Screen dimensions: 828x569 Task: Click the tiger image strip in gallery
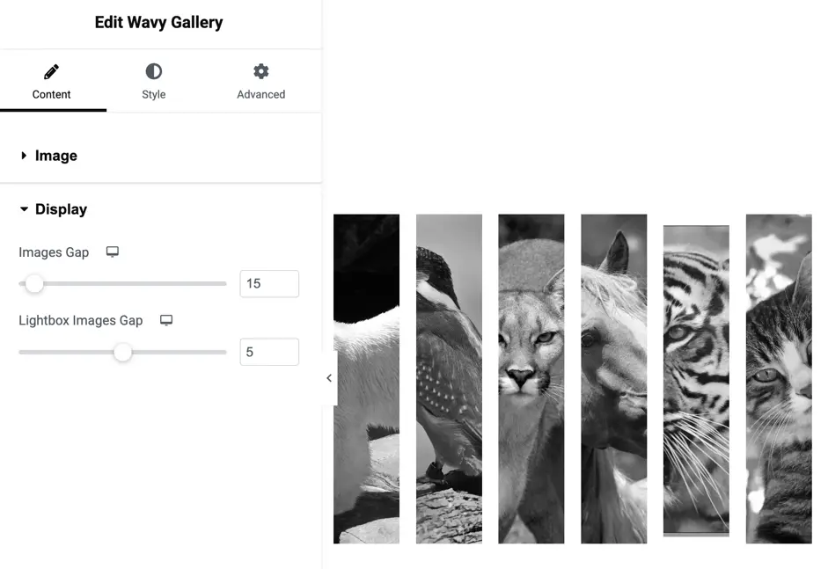[x=696, y=381]
